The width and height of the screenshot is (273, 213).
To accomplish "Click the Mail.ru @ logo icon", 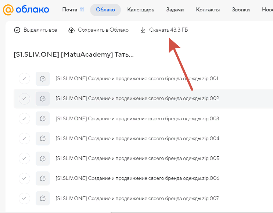I will 8,10.
